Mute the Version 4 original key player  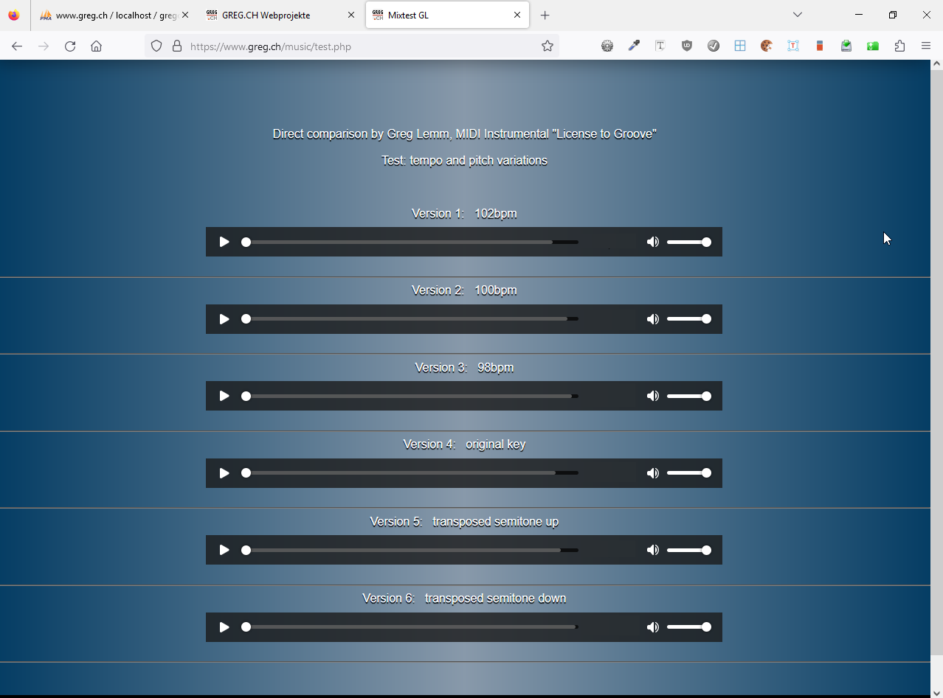[x=652, y=473]
